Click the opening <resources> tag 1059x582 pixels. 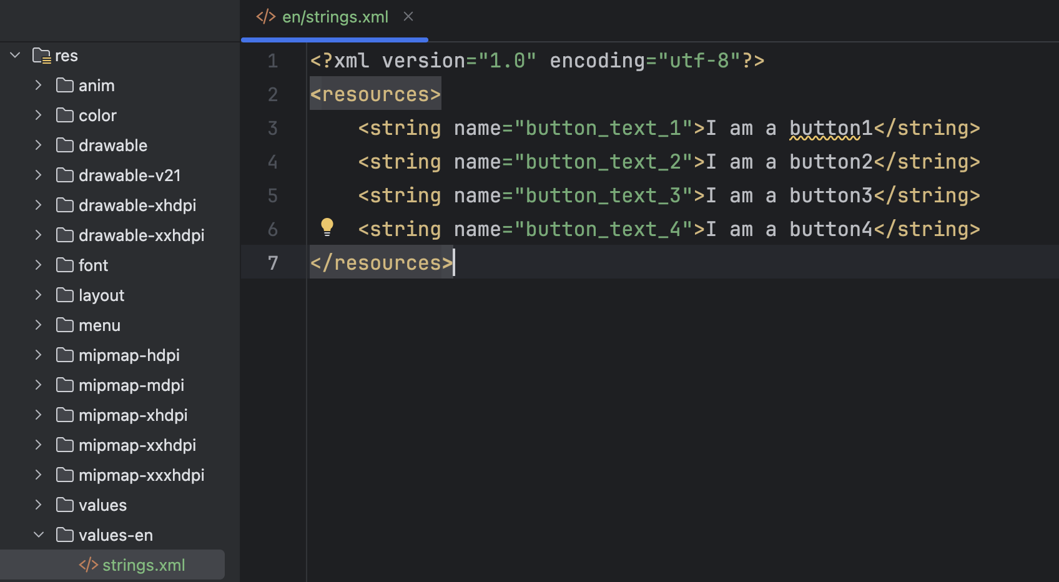376,94
